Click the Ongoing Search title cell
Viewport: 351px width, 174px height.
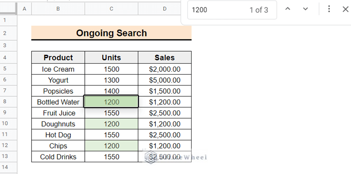coord(111,33)
